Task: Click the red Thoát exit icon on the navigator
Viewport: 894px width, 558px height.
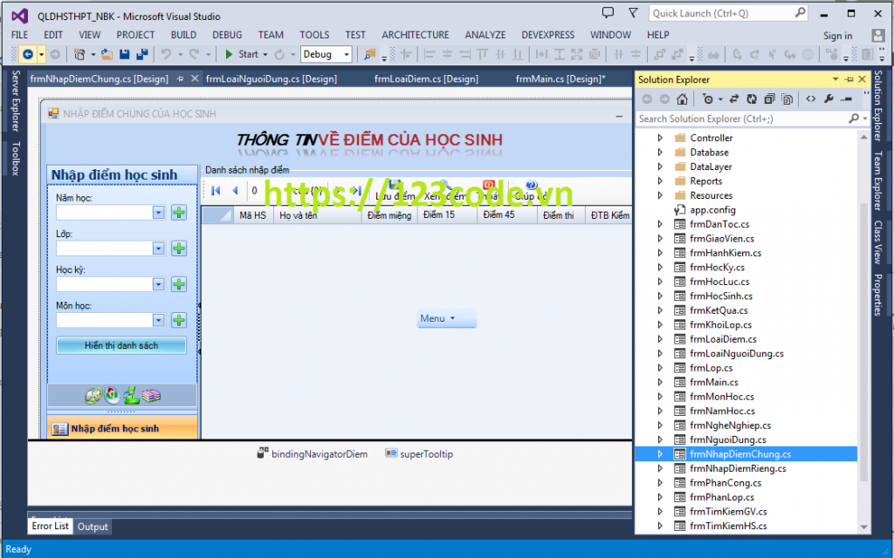Action: [488, 184]
